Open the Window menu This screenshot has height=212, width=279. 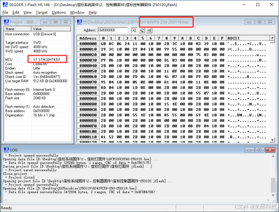click(x=77, y=13)
